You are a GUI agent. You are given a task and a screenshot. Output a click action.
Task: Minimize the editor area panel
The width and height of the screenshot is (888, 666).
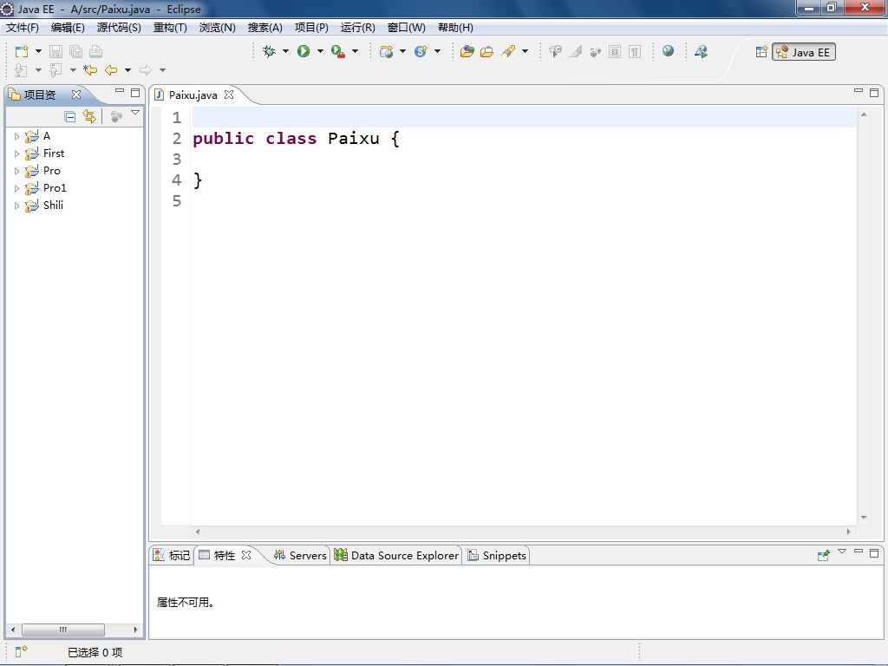859,91
